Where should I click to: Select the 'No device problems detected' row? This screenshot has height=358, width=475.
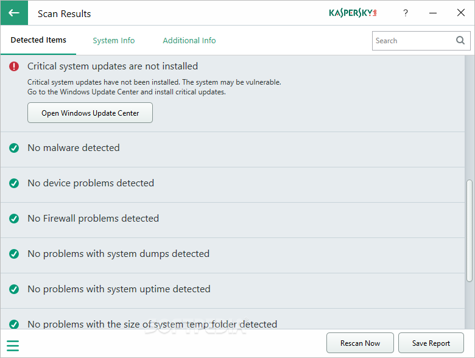pyautogui.click(x=233, y=184)
